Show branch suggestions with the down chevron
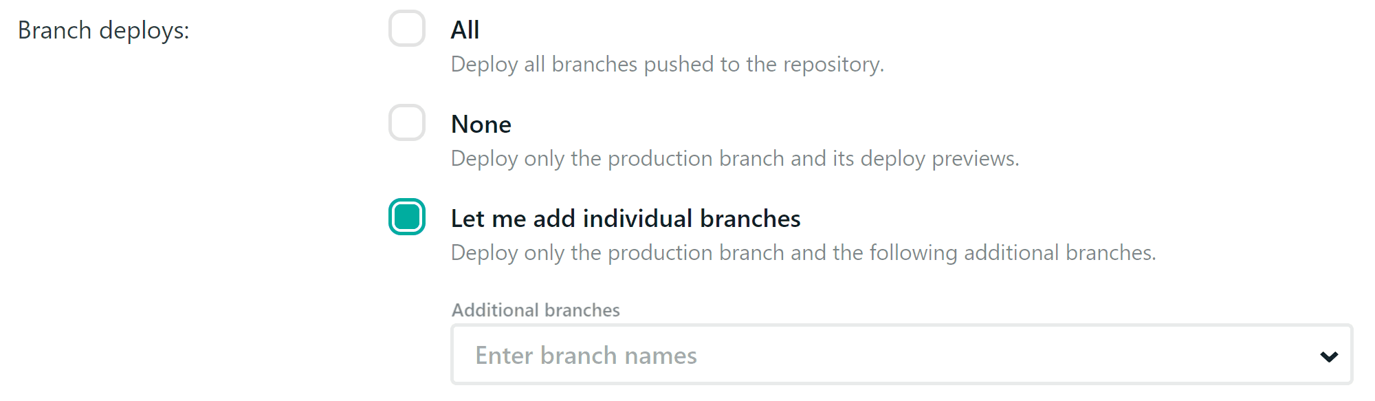Viewport: 1375px width, 401px height. click(1328, 356)
